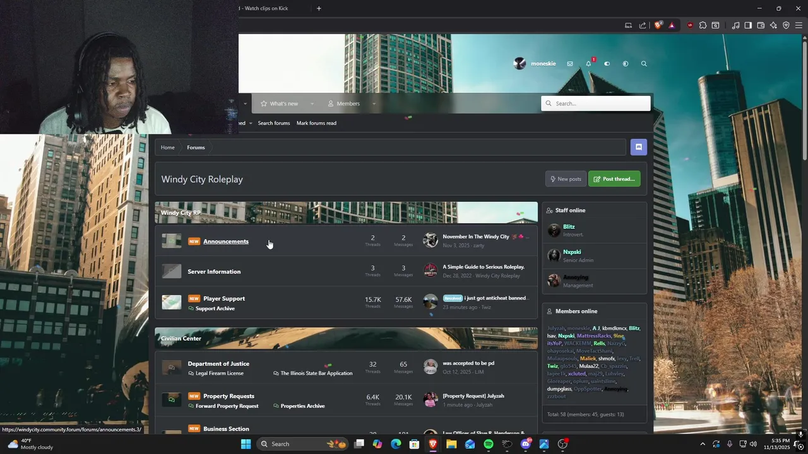The image size is (808, 454).
Task: Open Forward Property Request sub-forum
Action: pos(227,406)
